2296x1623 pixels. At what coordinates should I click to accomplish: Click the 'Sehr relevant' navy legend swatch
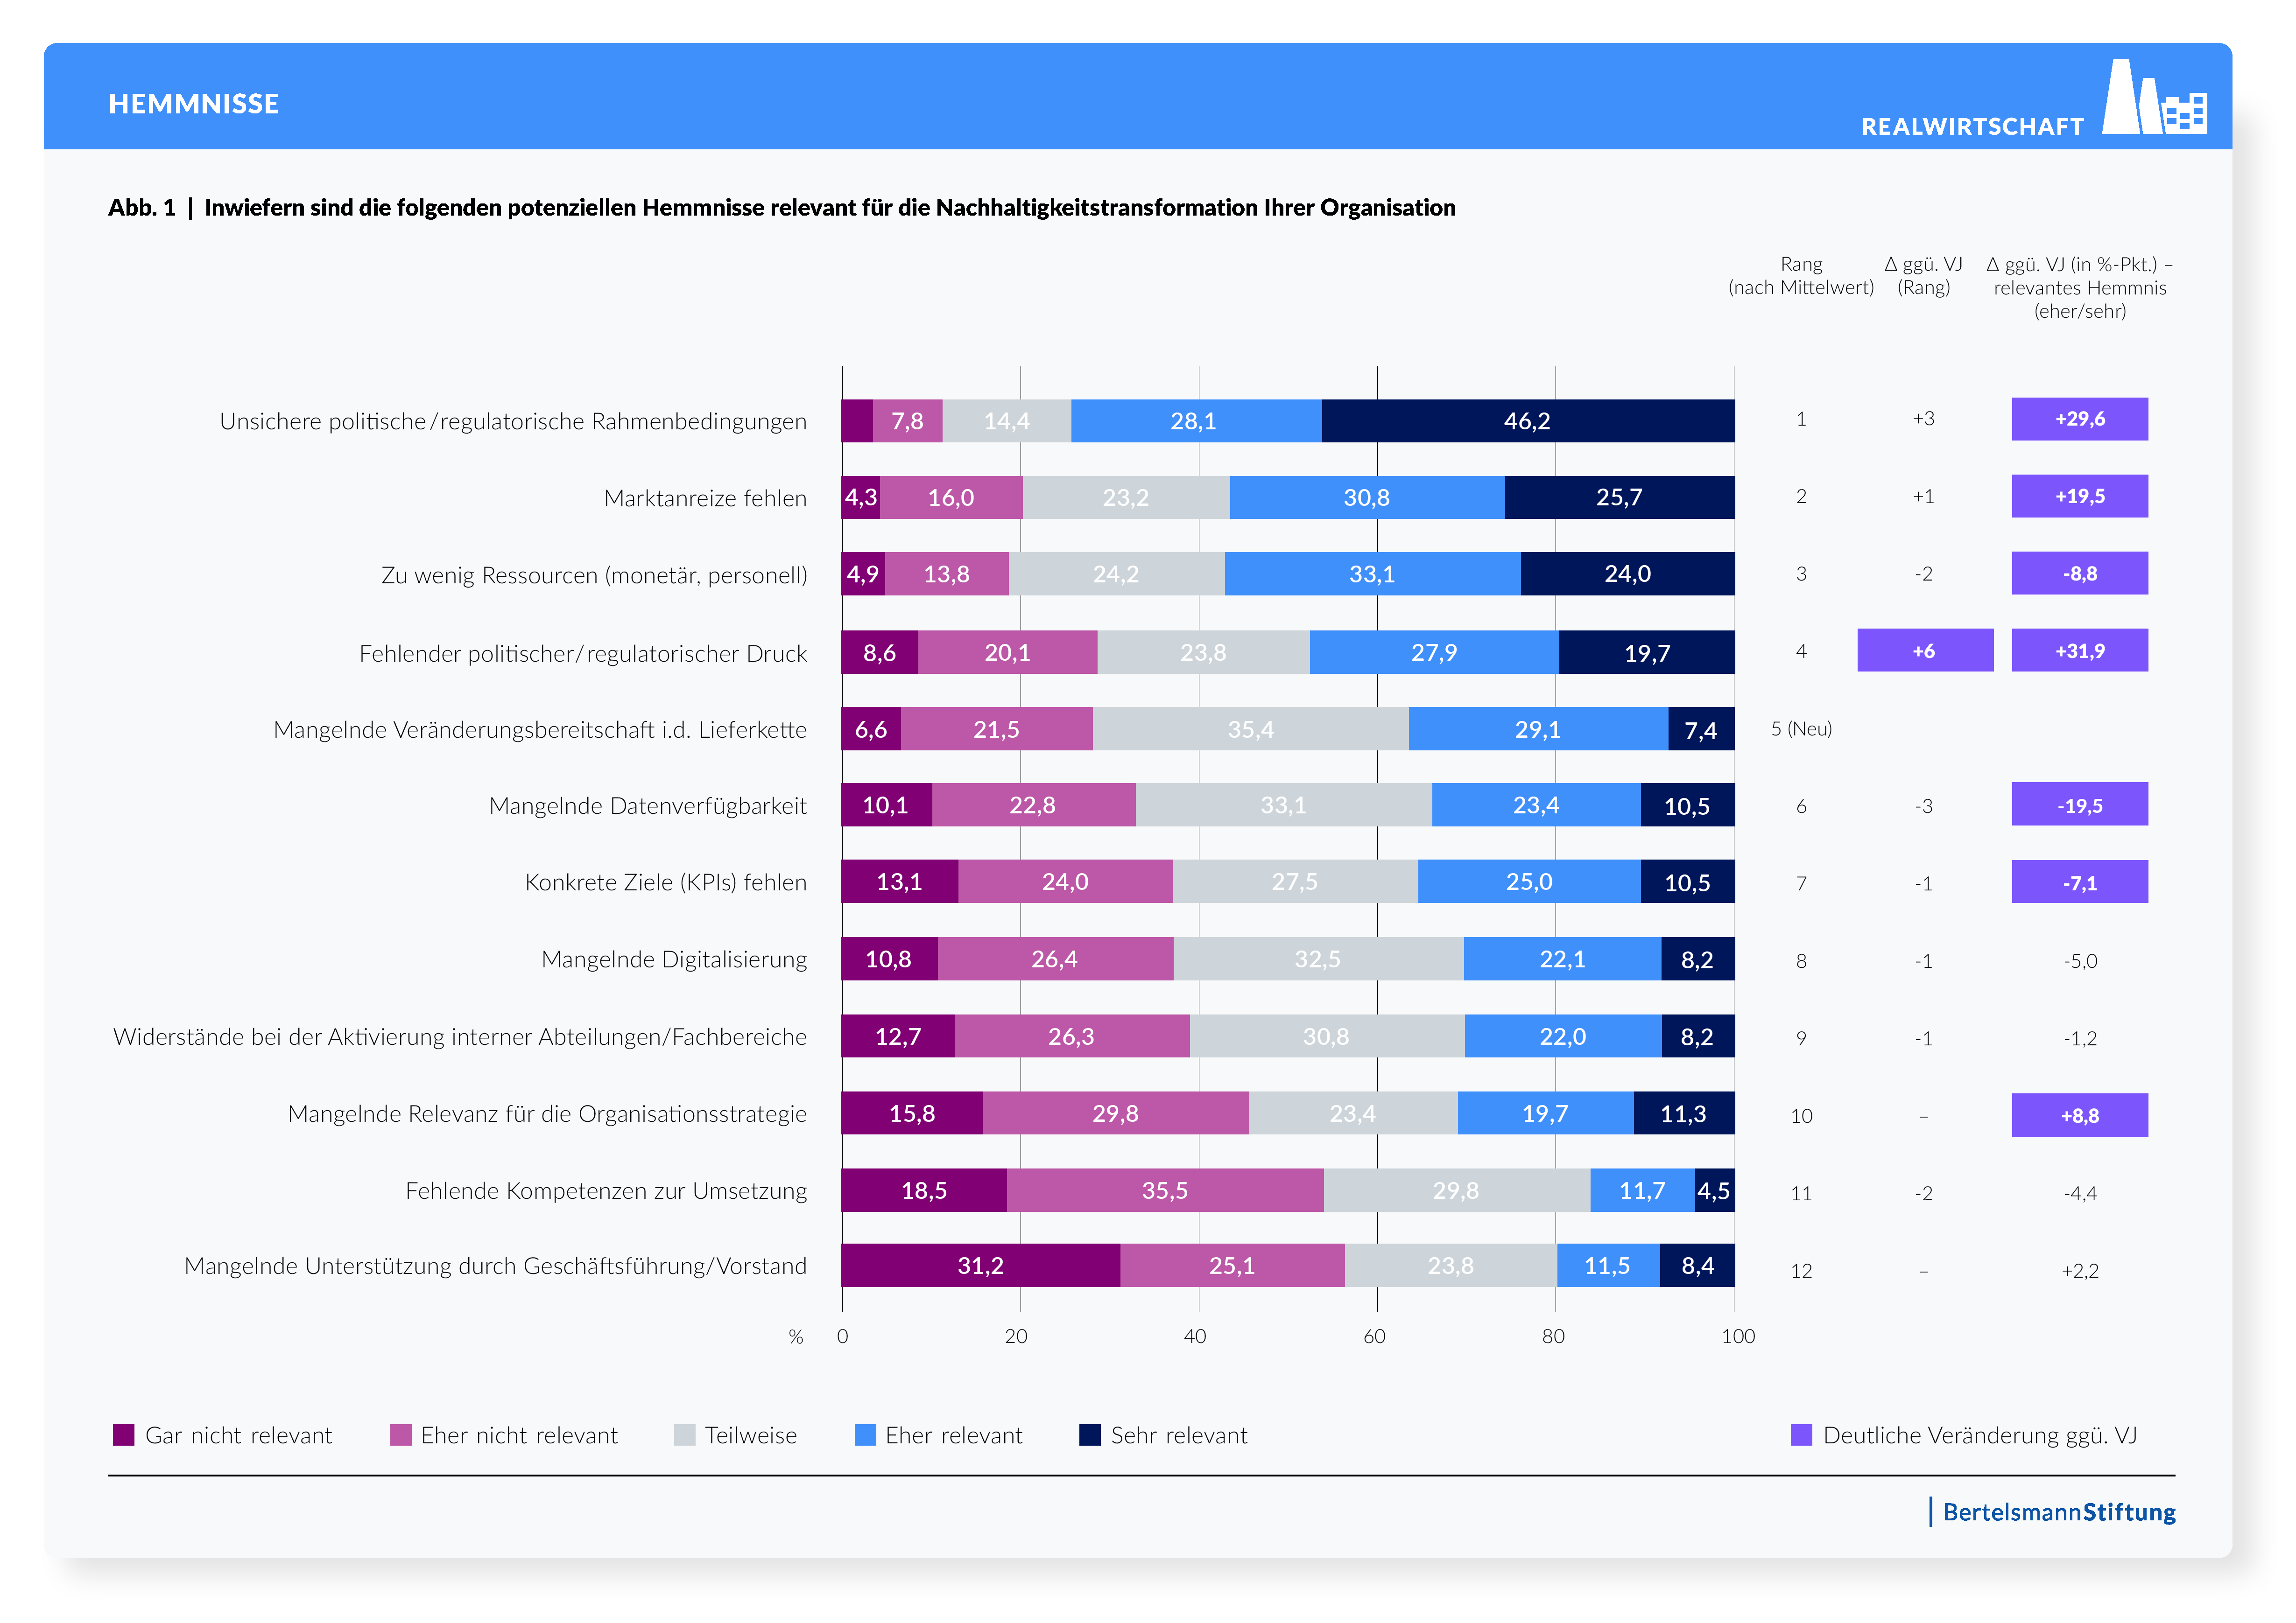(1090, 1435)
